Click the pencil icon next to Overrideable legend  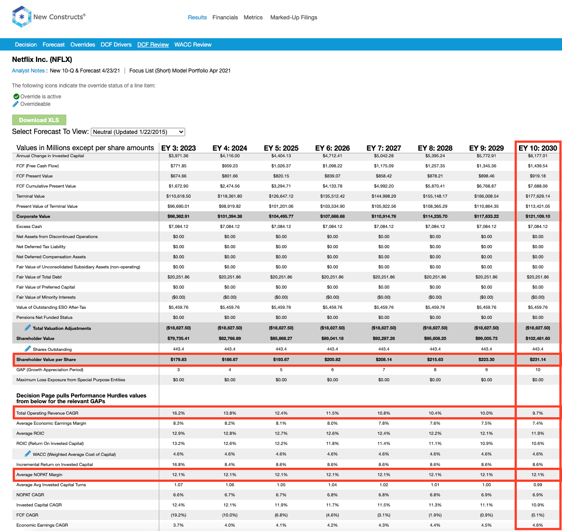click(16, 104)
